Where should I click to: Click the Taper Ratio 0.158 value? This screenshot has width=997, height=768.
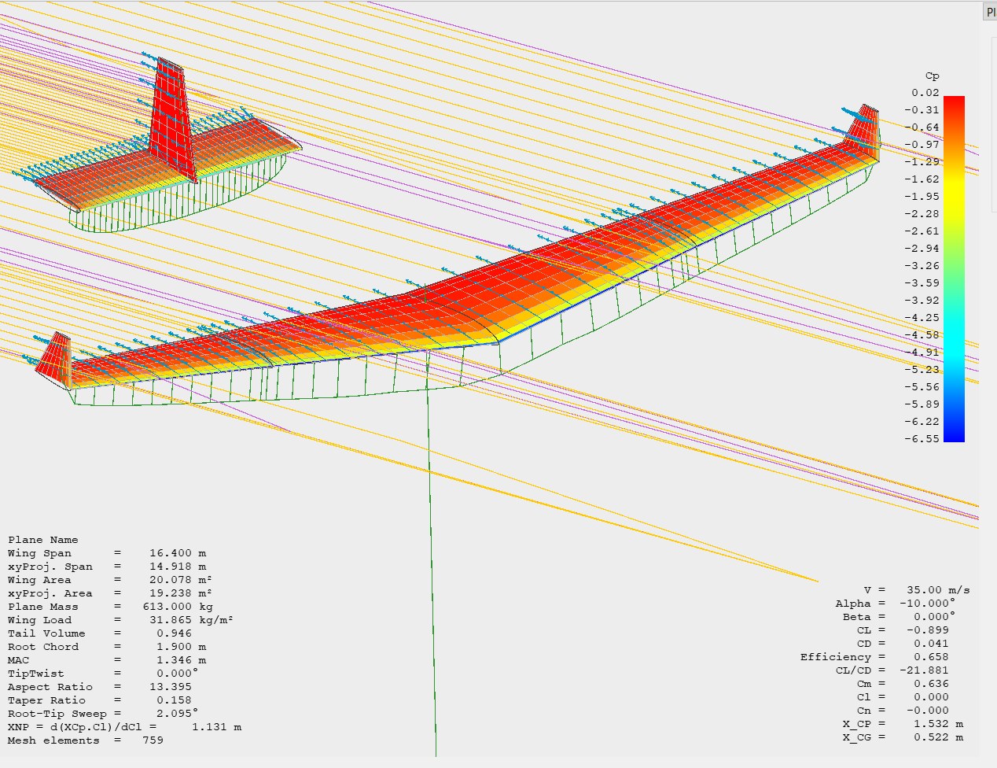coord(174,700)
